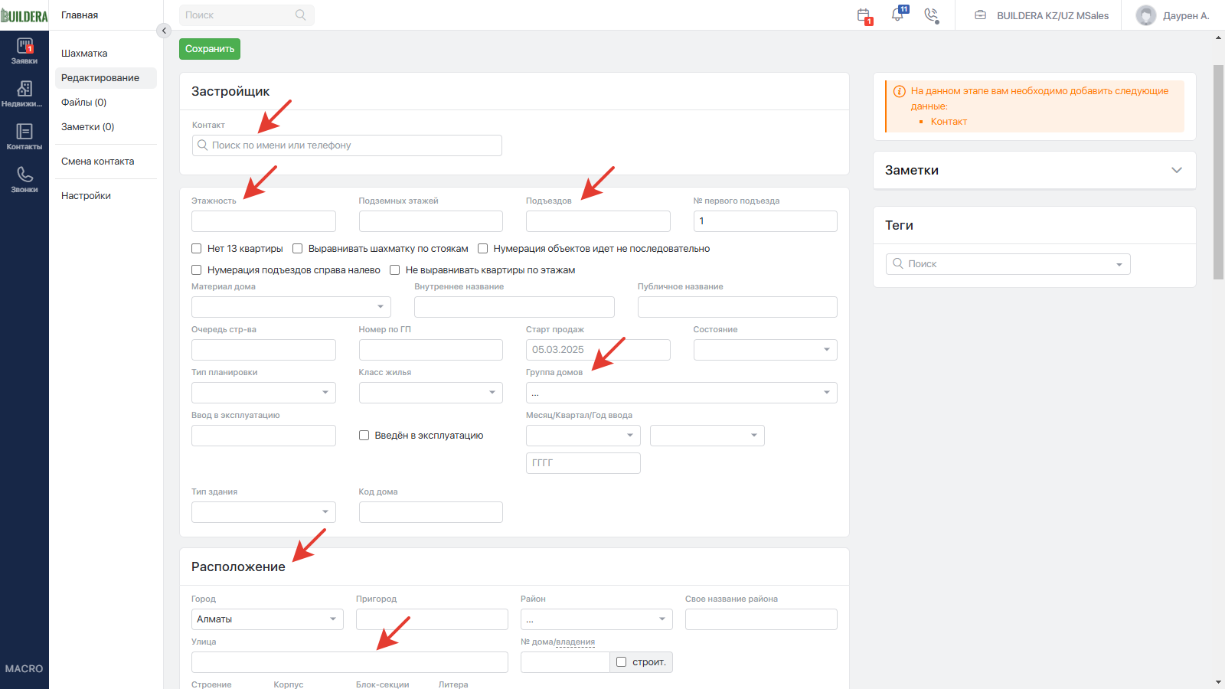The width and height of the screenshot is (1225, 689).
Task: Open the Город dropdown showing Алматы
Action: pos(267,619)
